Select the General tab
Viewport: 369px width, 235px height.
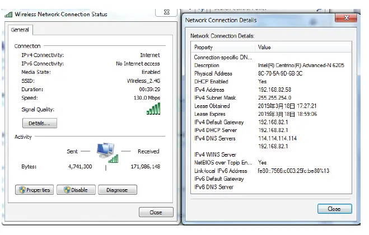coord(21,30)
